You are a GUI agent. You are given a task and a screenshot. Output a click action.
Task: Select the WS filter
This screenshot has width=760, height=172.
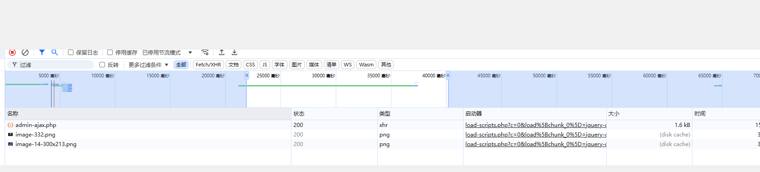(348, 65)
